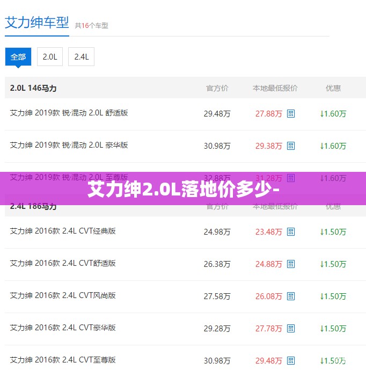Click local price 27.88万
The height and width of the screenshot is (377, 366).
[x=269, y=114]
